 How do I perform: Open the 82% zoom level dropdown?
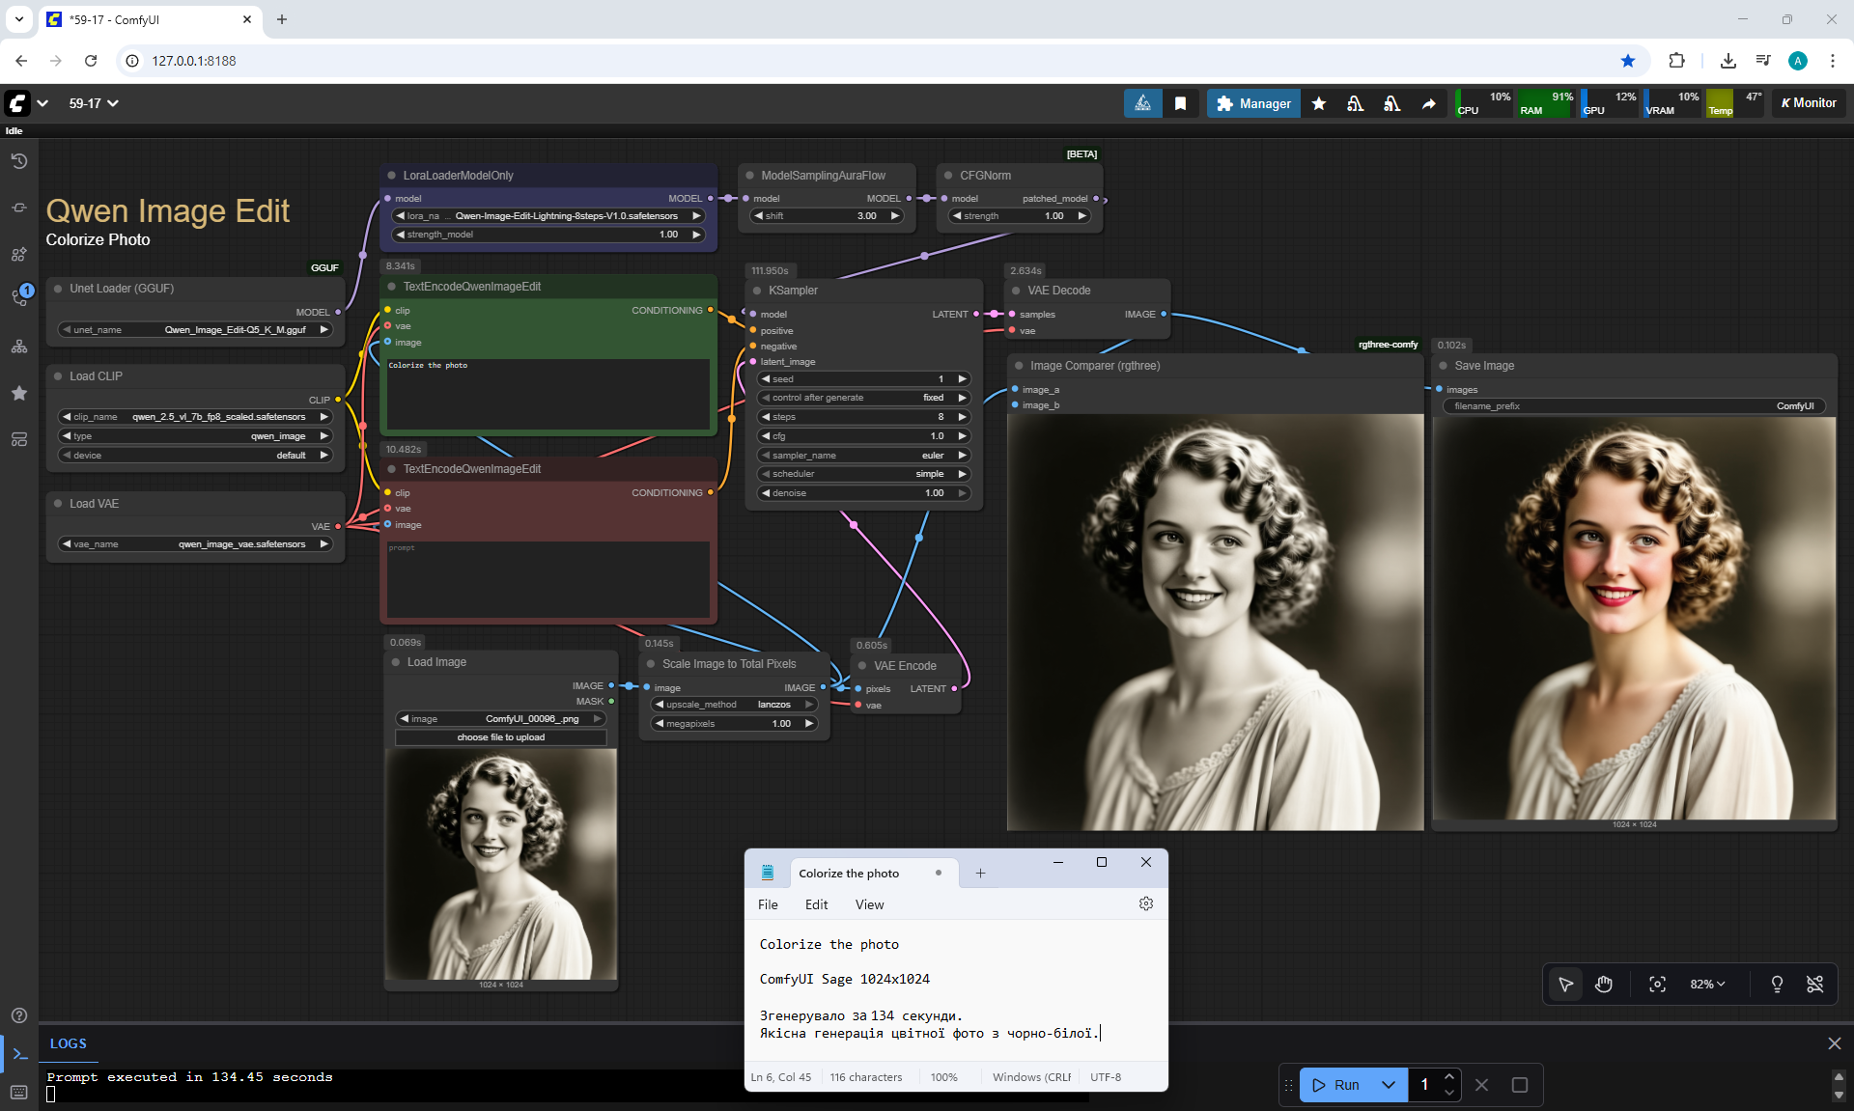(x=1707, y=984)
